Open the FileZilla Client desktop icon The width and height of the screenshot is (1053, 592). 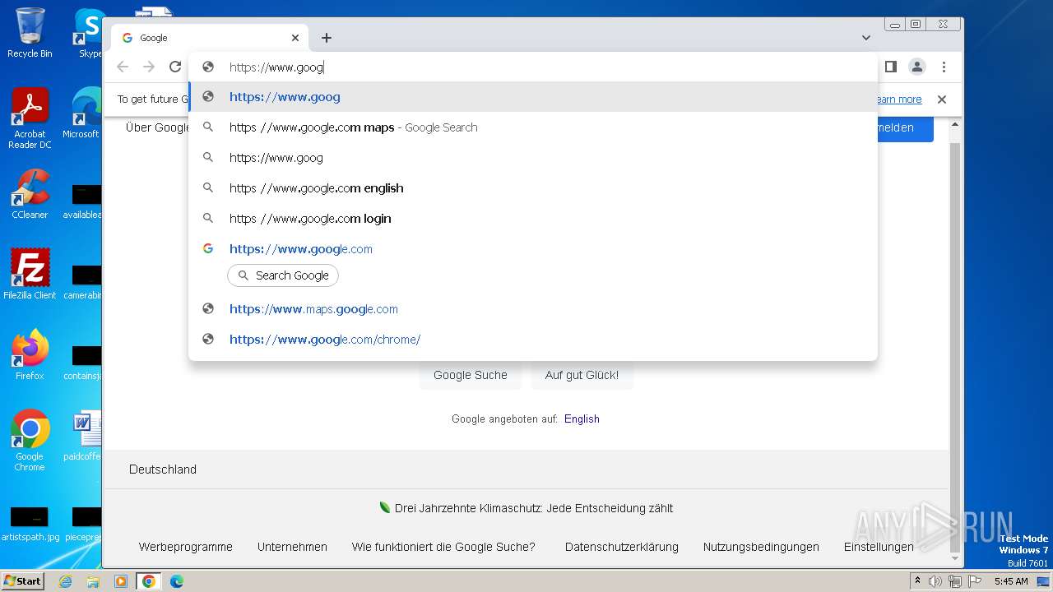tap(30, 275)
